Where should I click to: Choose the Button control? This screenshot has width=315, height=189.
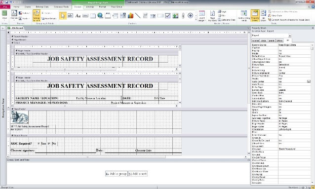pos(85,15)
